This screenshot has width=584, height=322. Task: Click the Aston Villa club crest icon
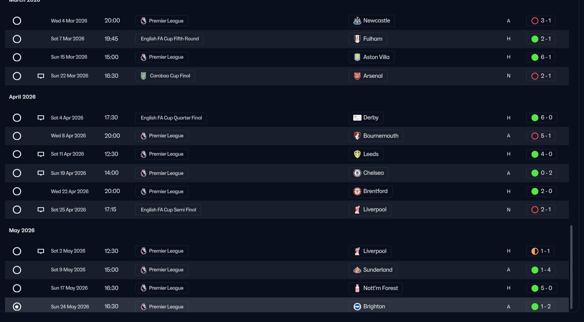357,57
